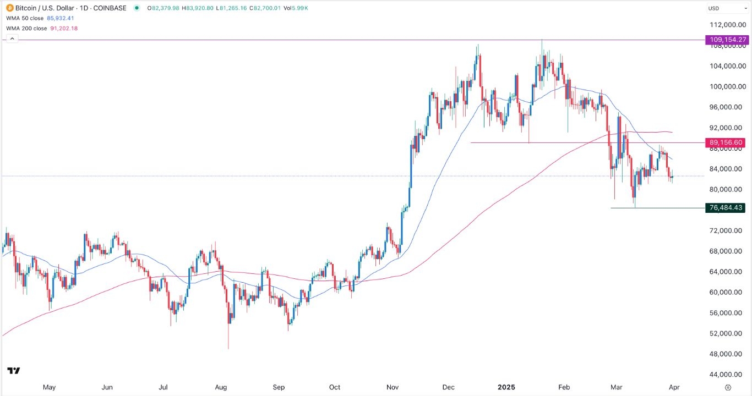Click the purple 109,154.27 price label
The width and height of the screenshot is (752, 396).
coord(727,40)
